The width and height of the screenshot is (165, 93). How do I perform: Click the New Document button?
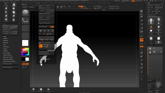45,27
